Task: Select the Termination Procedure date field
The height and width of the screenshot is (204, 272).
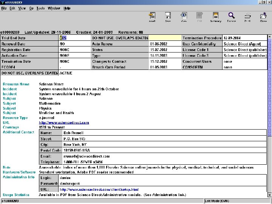Action: coord(244,38)
